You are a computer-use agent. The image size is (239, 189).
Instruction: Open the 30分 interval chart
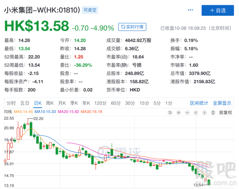(x=130, y=103)
